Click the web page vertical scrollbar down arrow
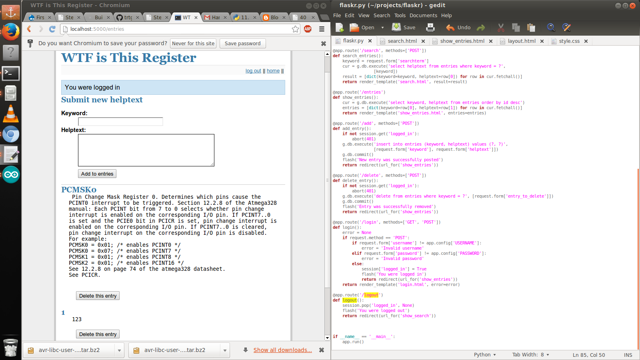This screenshot has width=640, height=360. (x=328, y=338)
